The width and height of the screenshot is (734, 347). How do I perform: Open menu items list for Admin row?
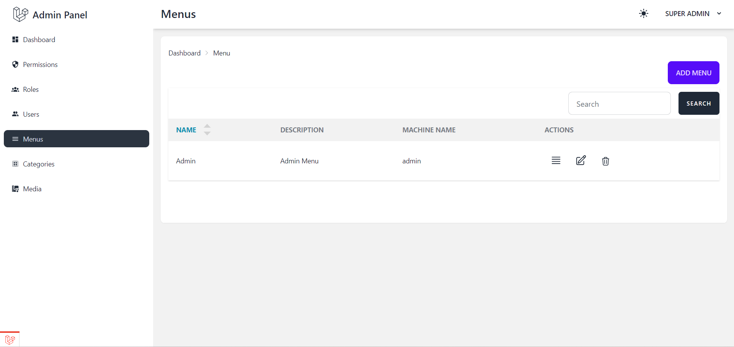click(x=556, y=161)
